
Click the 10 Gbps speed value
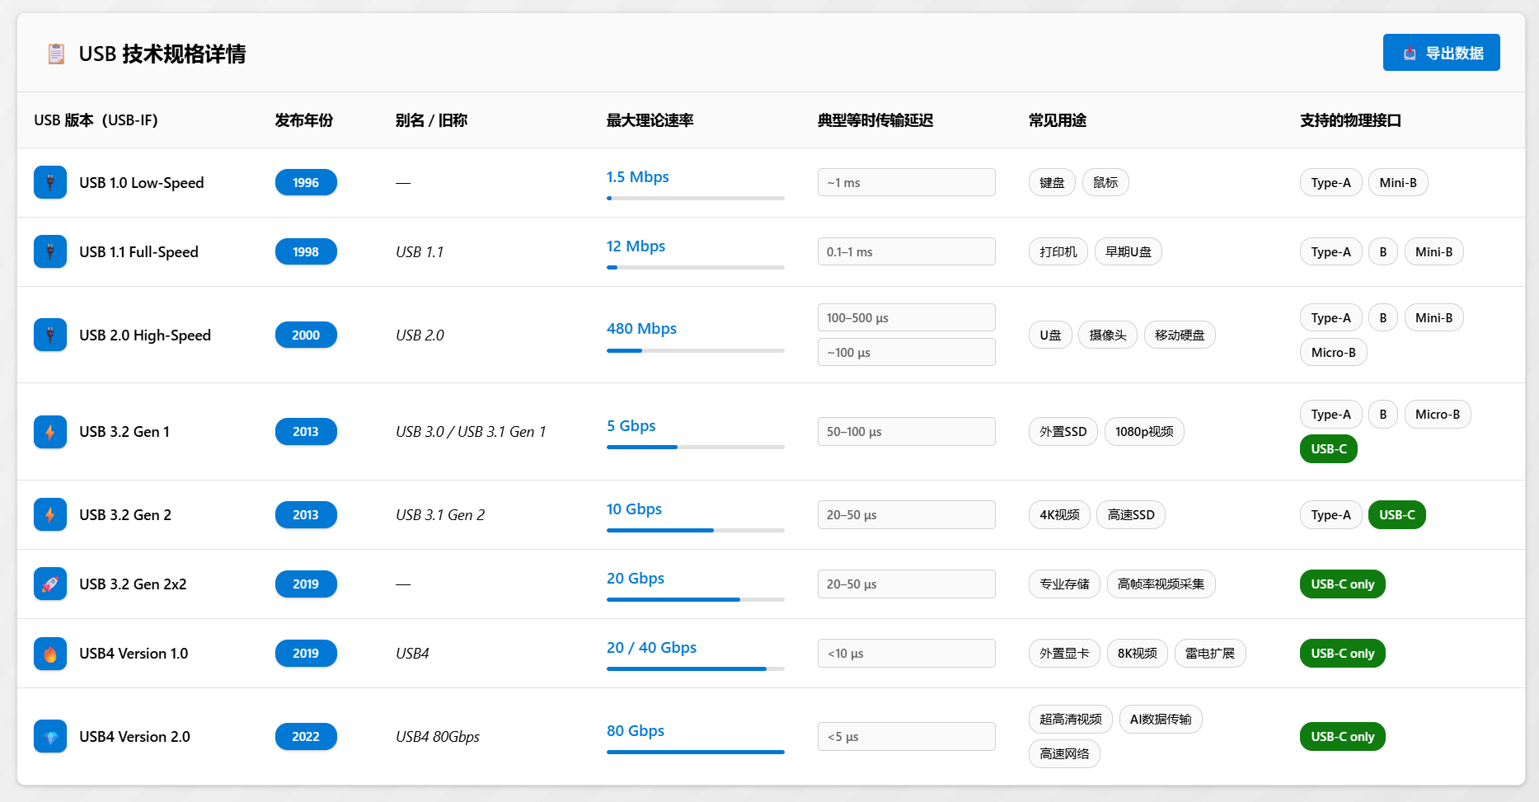634,509
